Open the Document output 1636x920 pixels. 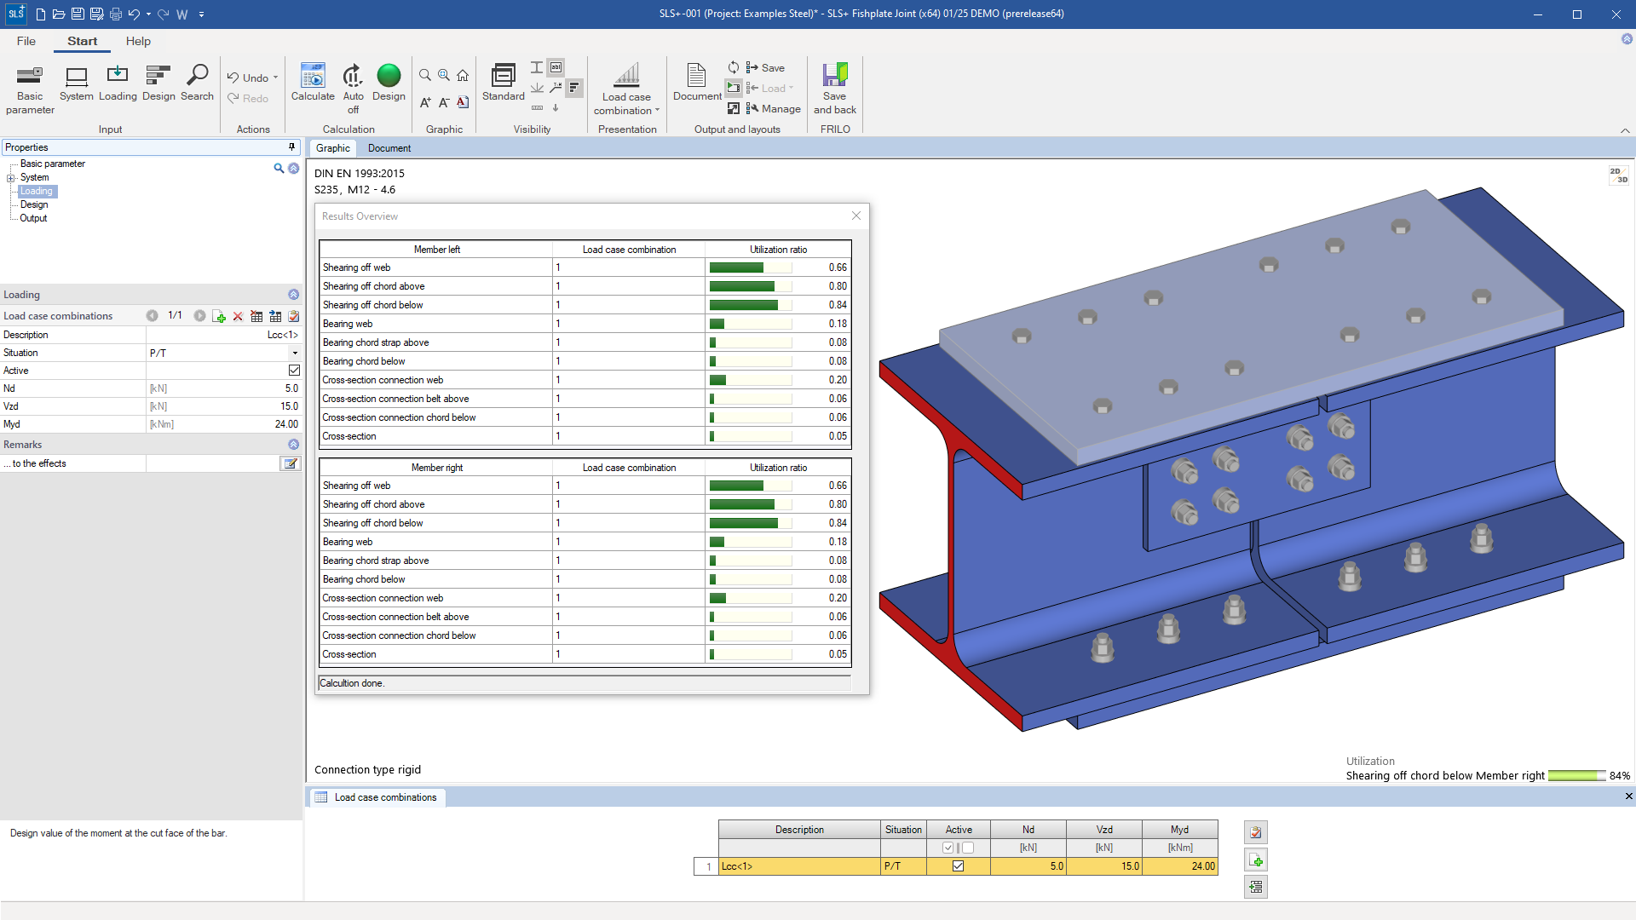(697, 84)
